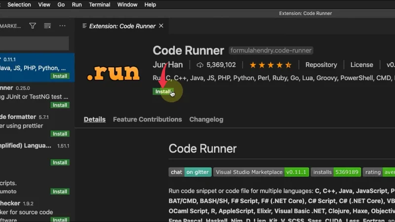Install the Code Runner extension from details page
The width and height of the screenshot is (395, 222).
tap(162, 92)
